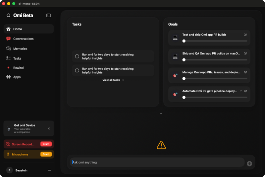Viewport: 265px width, 177px height.
Task: Open the Beastoin account name
Action: [x=21, y=170]
